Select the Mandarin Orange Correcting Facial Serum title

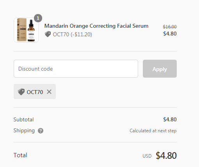pos(96,26)
